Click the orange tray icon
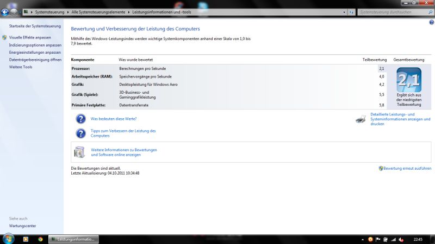This screenshot has height=244, width=435. [370, 240]
